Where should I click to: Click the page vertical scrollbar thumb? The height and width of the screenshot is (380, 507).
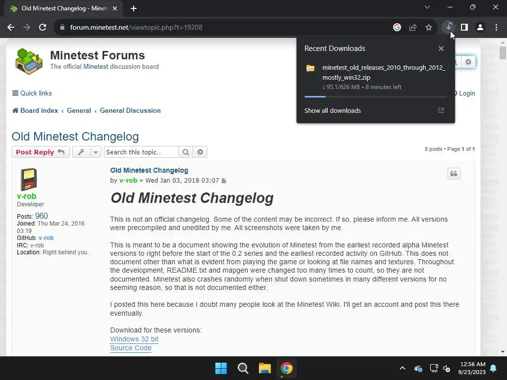pyautogui.click(x=503, y=53)
